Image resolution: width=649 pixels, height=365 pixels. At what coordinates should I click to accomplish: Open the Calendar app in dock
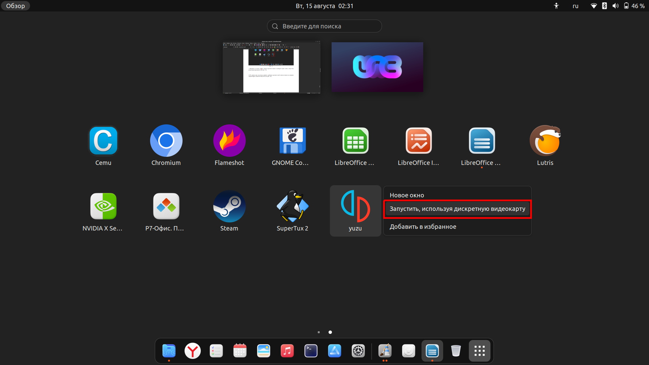pos(240,351)
